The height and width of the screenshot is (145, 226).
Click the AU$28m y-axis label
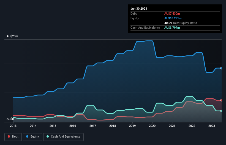[12, 36]
